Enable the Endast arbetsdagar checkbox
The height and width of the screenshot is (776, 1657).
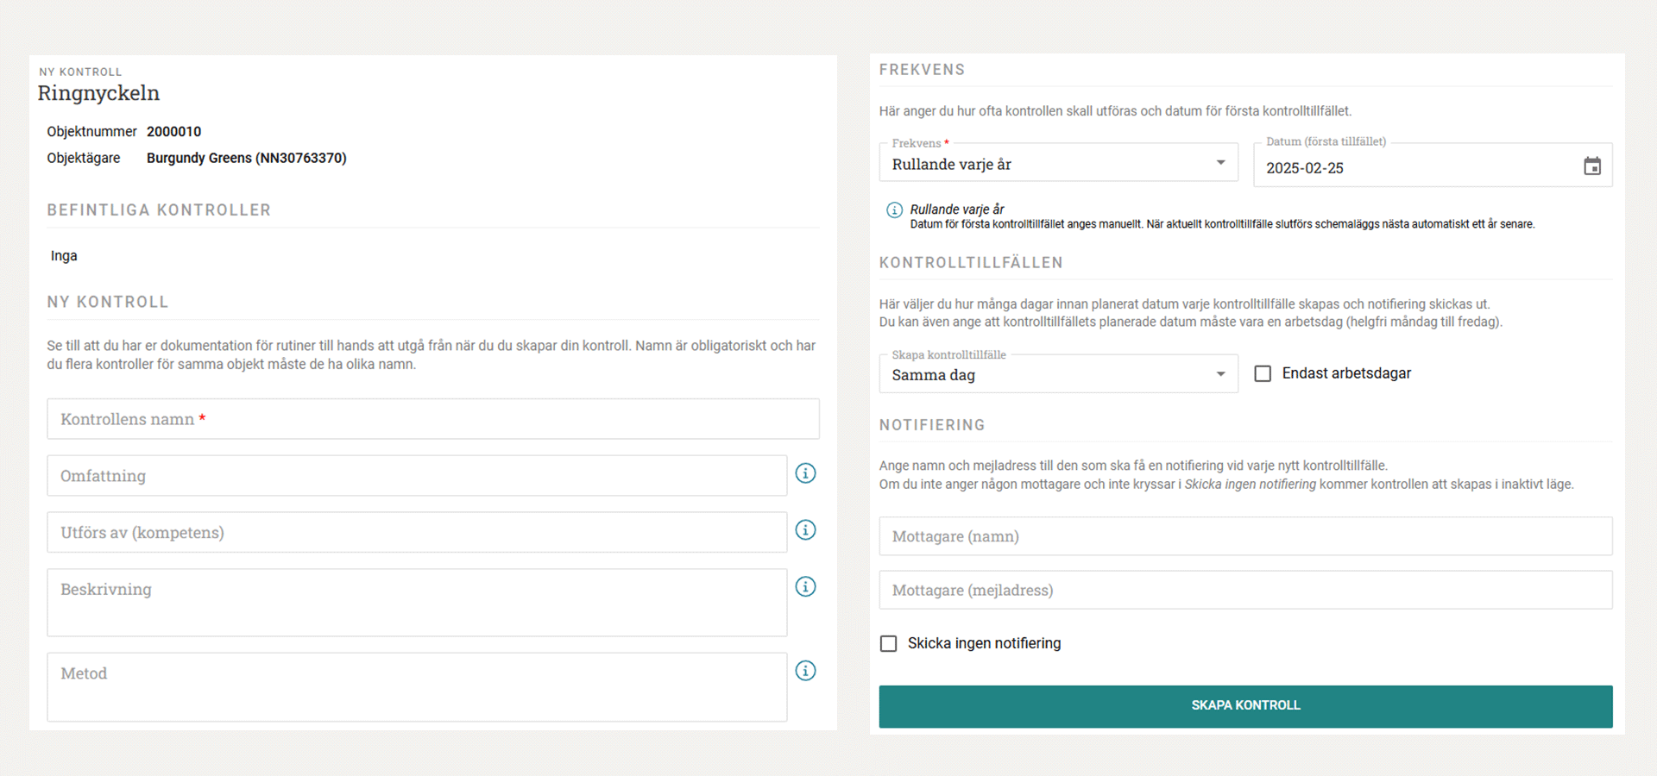(x=1263, y=373)
